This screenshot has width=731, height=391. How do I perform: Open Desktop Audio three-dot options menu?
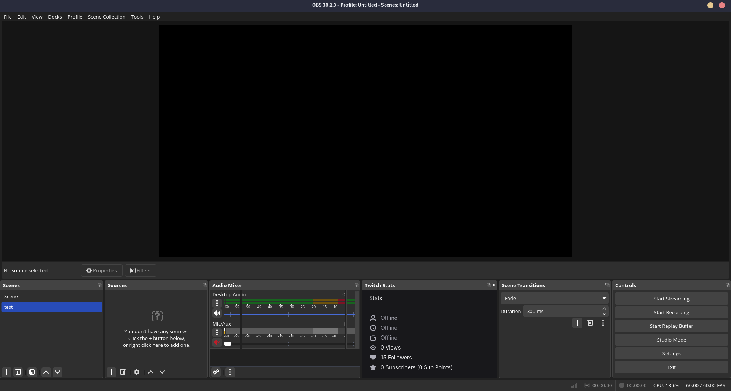point(217,303)
